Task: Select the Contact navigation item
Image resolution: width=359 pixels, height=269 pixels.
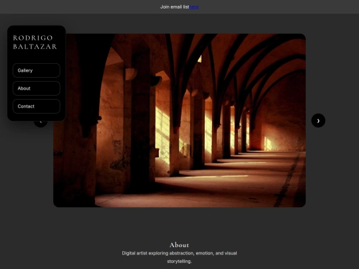Action: coord(37,106)
